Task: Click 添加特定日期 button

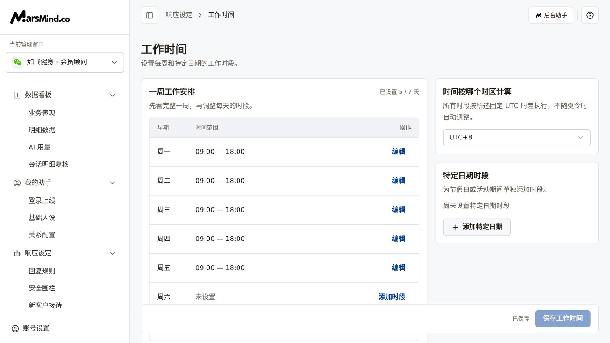Action: point(477,227)
